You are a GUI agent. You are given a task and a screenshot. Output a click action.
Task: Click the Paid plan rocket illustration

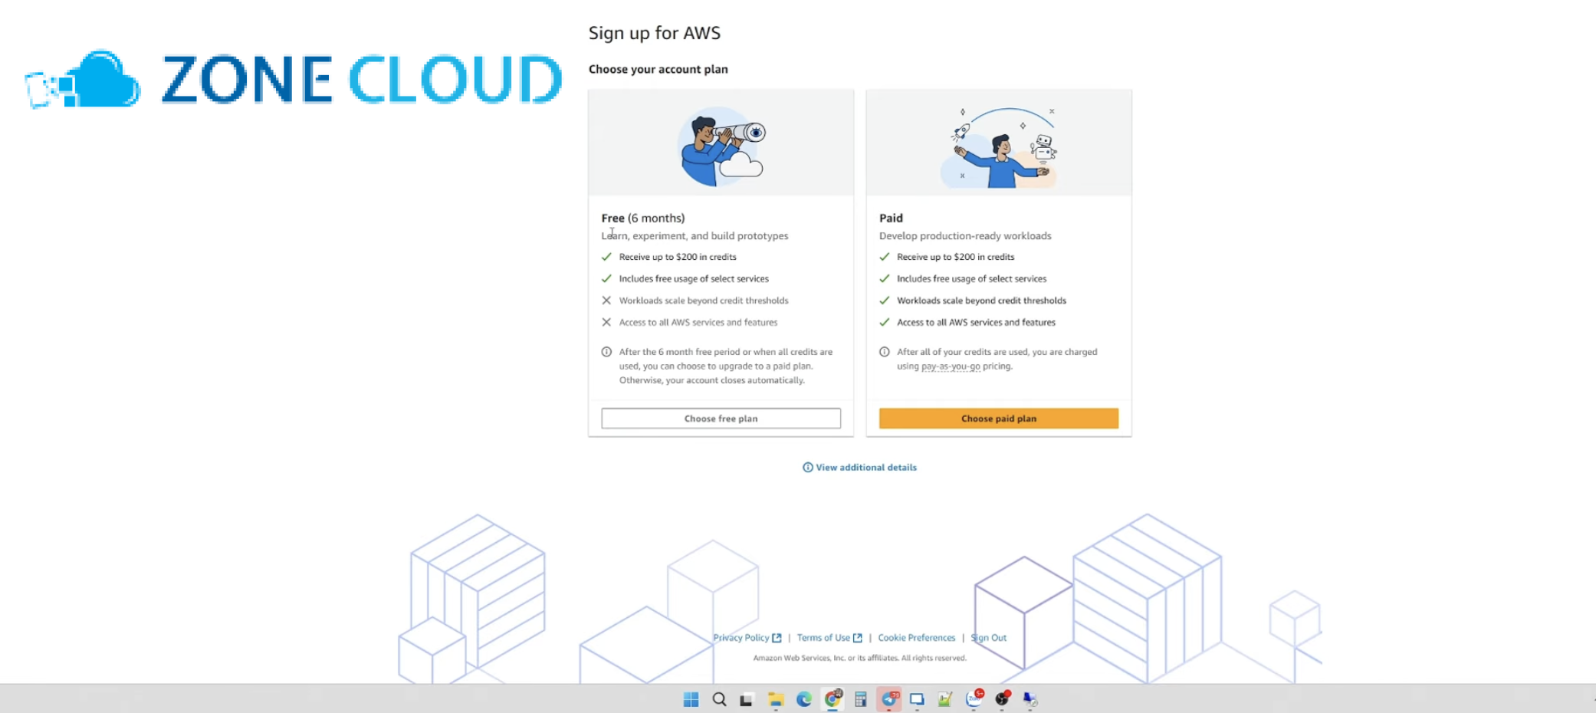(999, 146)
